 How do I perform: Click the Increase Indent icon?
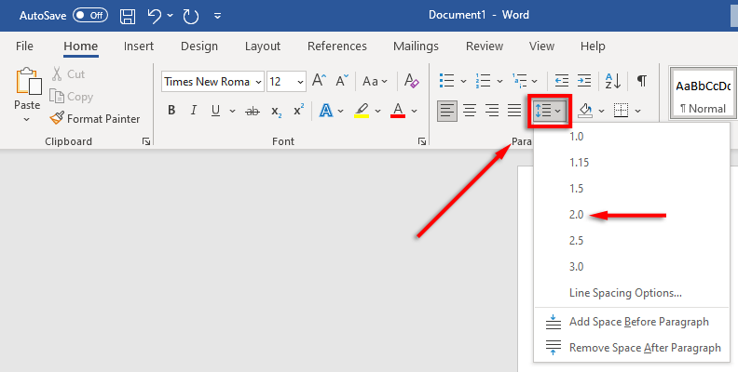(583, 81)
